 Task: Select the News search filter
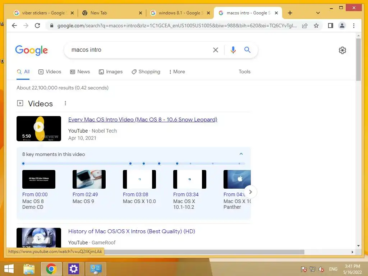(x=80, y=72)
